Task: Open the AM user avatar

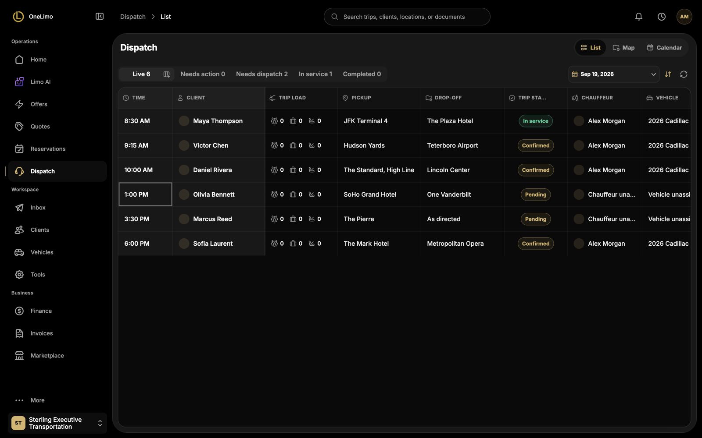Action: coord(684,17)
